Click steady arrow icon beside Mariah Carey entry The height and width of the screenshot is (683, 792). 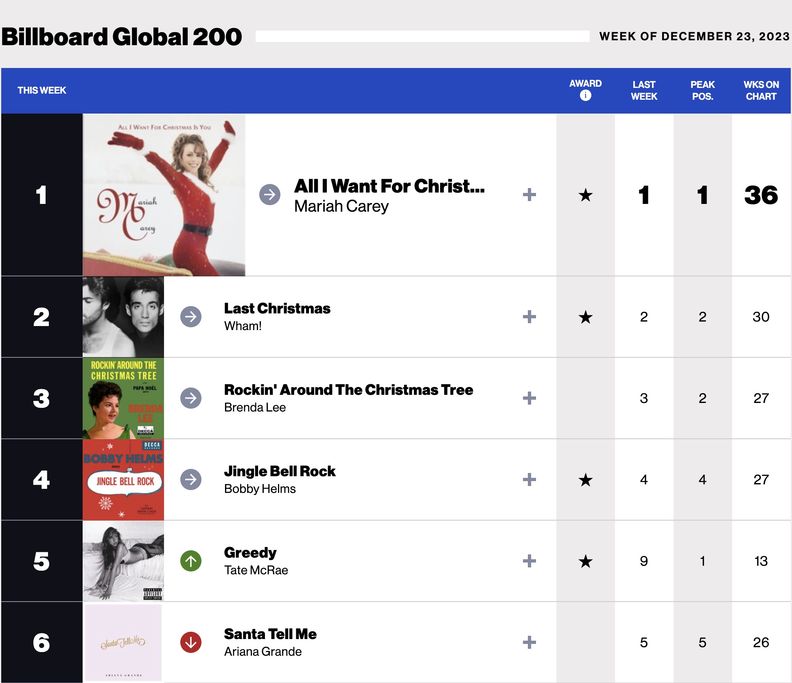coord(269,195)
